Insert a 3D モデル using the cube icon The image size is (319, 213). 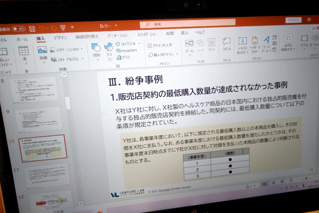(x=118, y=44)
